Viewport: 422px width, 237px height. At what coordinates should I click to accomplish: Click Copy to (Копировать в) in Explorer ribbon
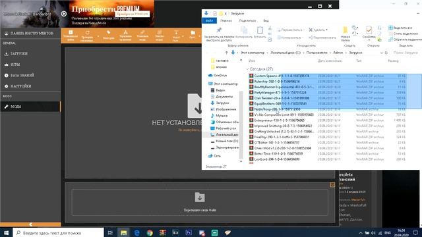(x=289, y=38)
